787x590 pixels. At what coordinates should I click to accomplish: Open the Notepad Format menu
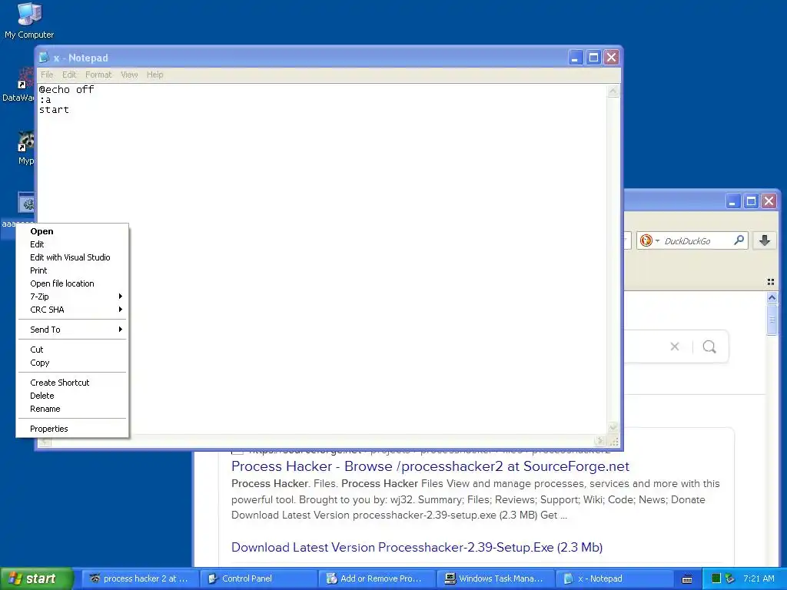coord(98,75)
